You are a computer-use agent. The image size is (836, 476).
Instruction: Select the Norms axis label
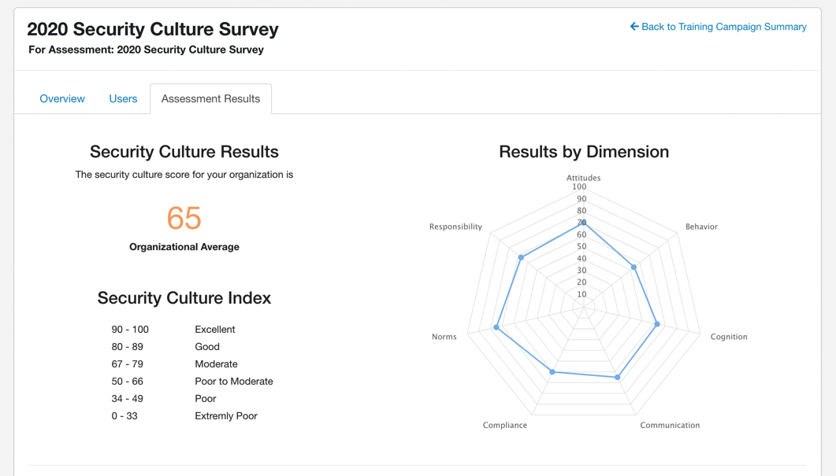point(444,337)
